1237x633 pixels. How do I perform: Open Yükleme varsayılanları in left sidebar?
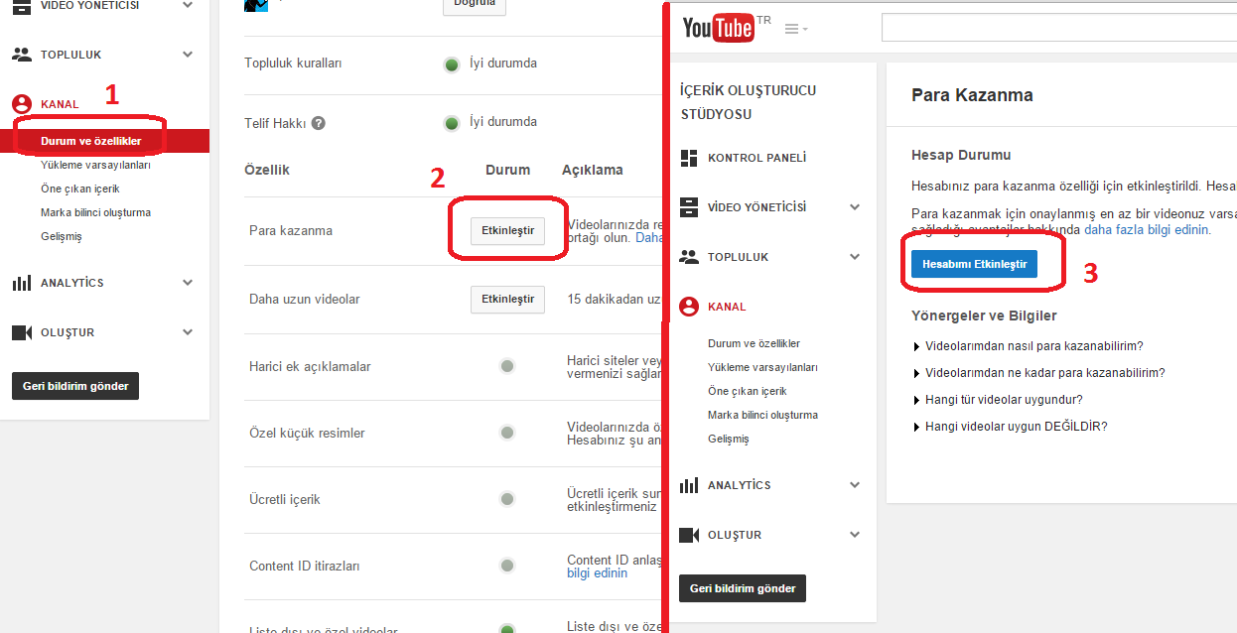95,165
